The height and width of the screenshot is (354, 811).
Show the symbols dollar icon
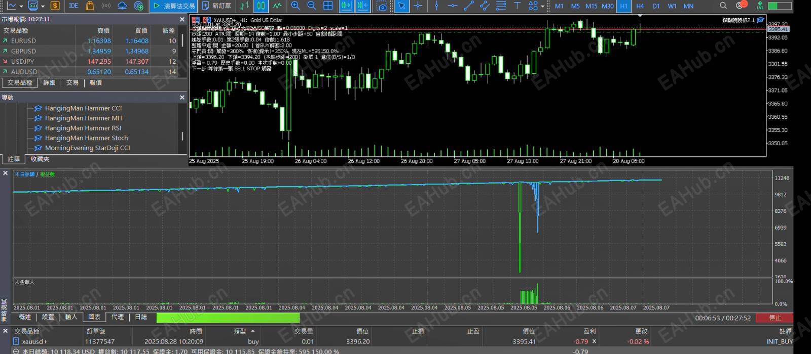[x=55, y=6]
